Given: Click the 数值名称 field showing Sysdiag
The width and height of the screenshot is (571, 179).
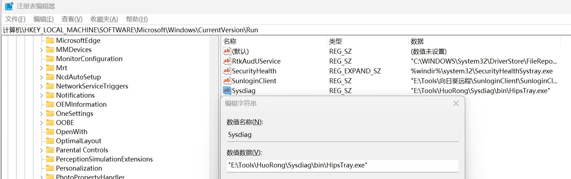Looking at the screenshot, I should [343, 135].
